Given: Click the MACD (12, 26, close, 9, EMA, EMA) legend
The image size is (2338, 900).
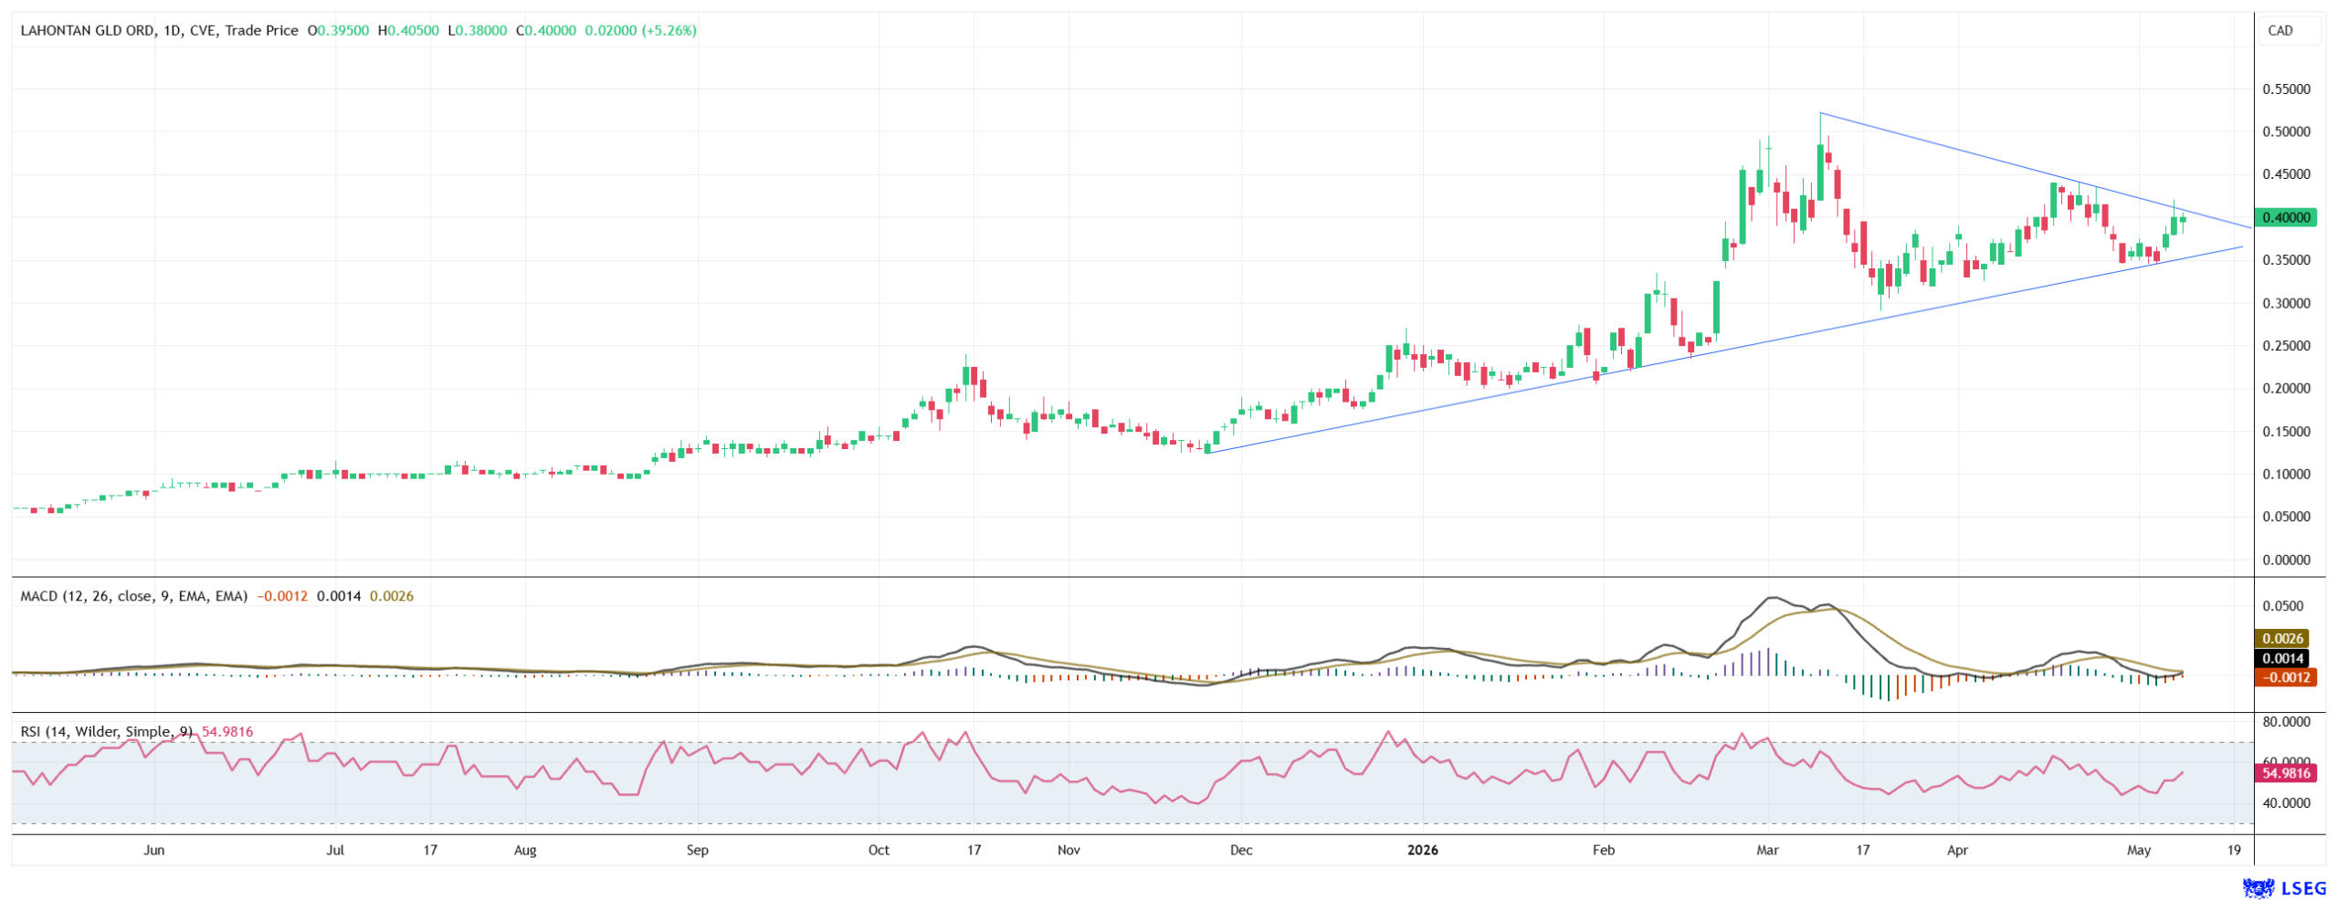Looking at the screenshot, I should (134, 596).
